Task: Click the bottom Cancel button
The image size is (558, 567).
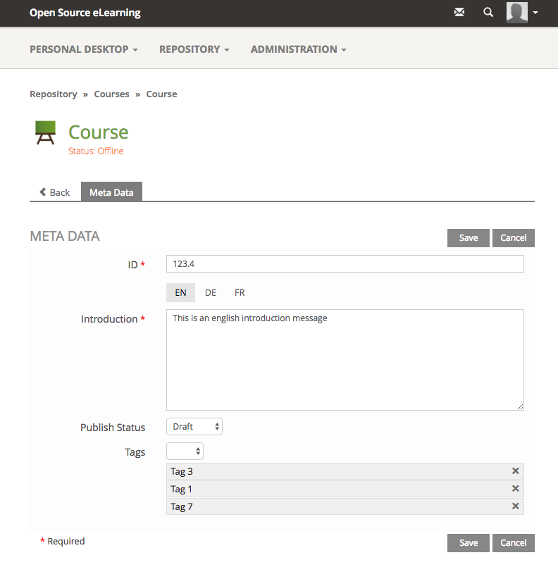Action: (x=513, y=543)
